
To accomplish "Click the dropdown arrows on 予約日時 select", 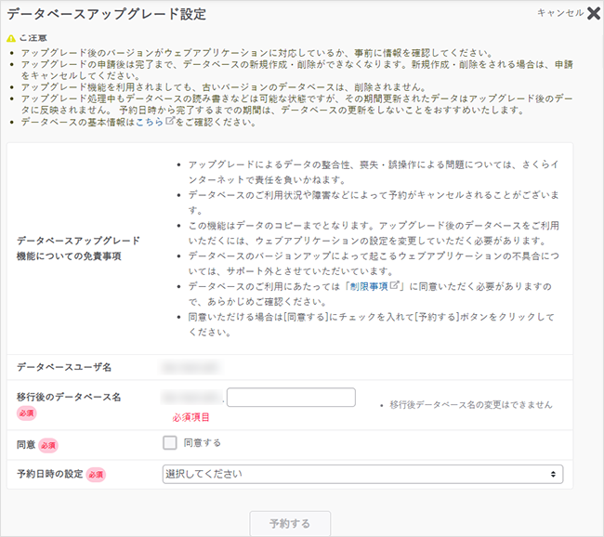I will 555,475.
